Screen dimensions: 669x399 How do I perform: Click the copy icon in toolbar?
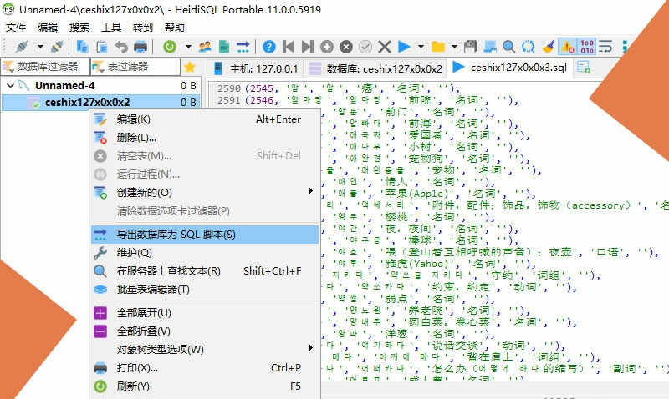point(82,47)
